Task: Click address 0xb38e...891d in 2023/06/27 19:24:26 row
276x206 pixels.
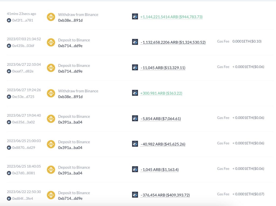Action: pyautogui.click(x=70, y=97)
